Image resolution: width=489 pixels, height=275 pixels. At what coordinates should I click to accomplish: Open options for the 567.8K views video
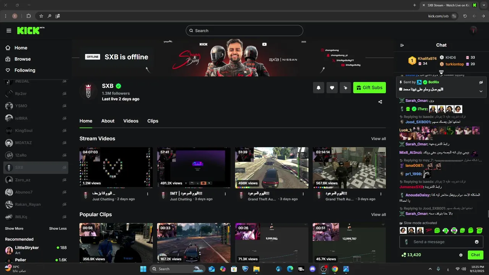coord(381,194)
